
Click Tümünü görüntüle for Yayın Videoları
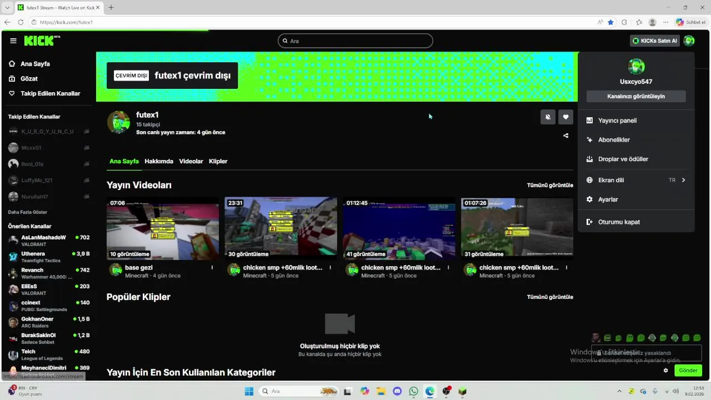pyautogui.click(x=550, y=185)
